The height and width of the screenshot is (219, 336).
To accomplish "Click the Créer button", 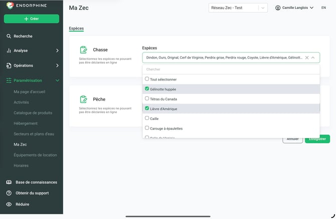I will click(x=32, y=19).
